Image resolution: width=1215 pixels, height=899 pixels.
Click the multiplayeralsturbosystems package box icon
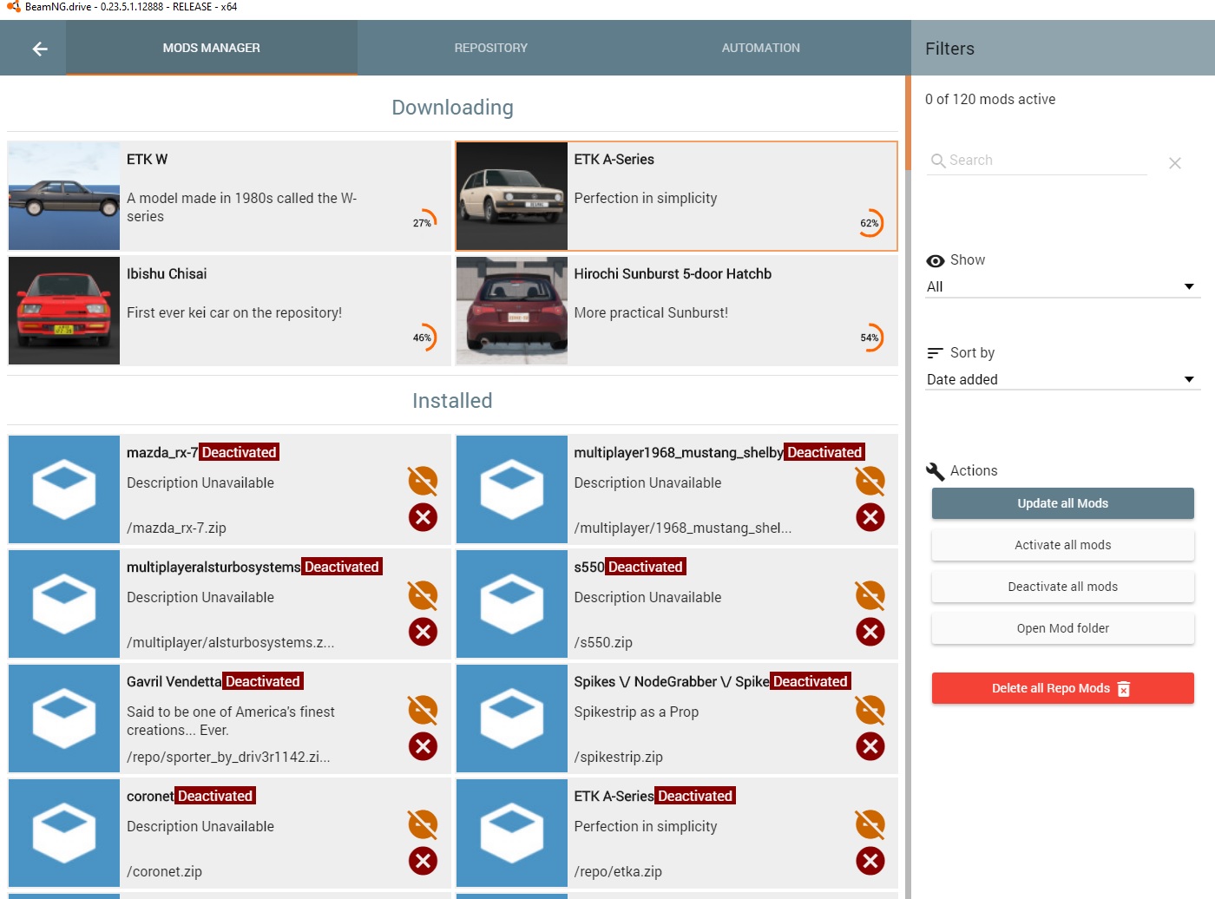click(64, 604)
